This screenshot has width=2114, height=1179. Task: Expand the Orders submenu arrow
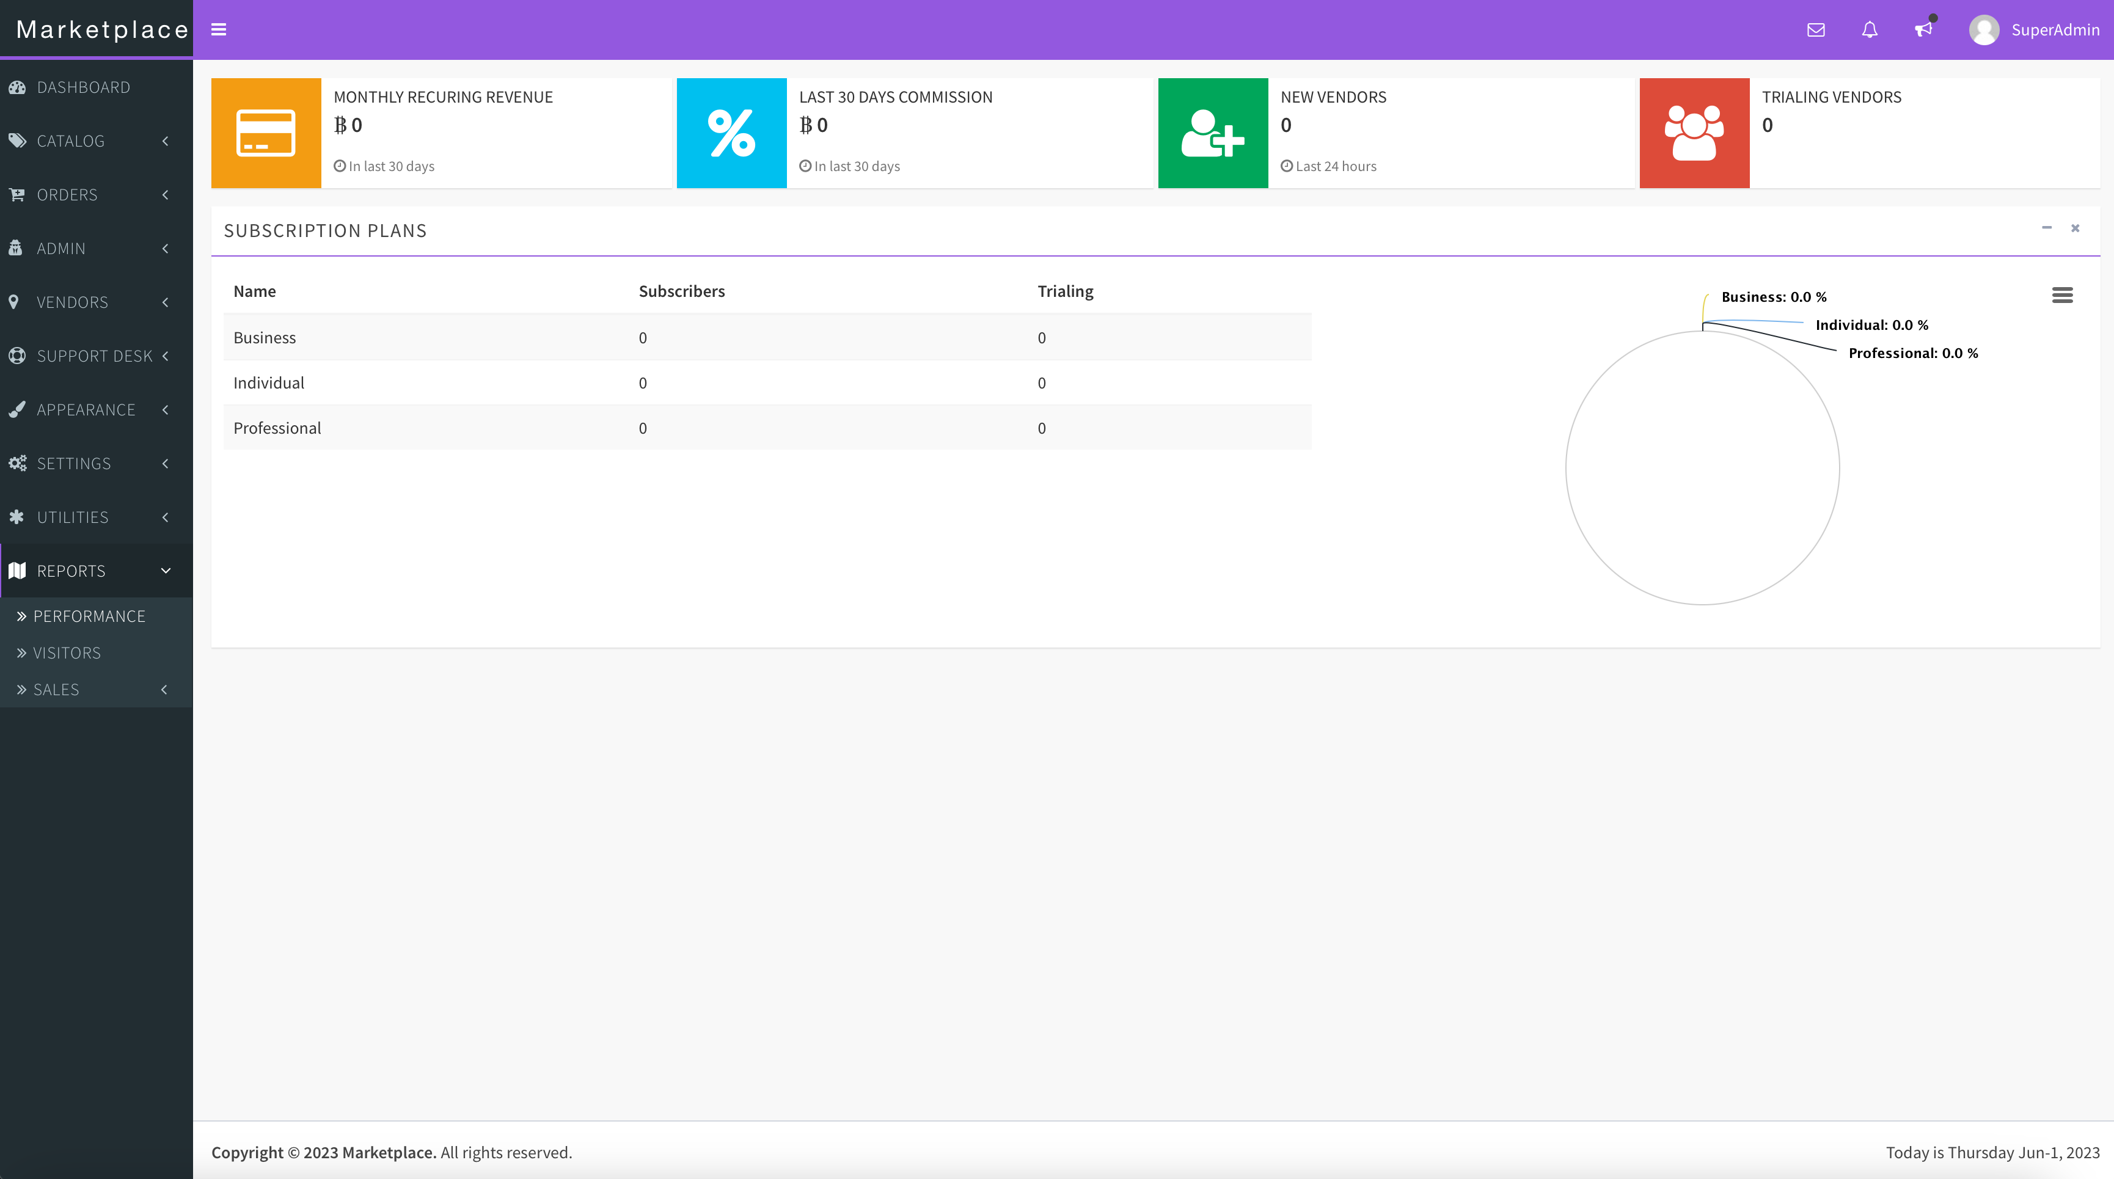166,194
